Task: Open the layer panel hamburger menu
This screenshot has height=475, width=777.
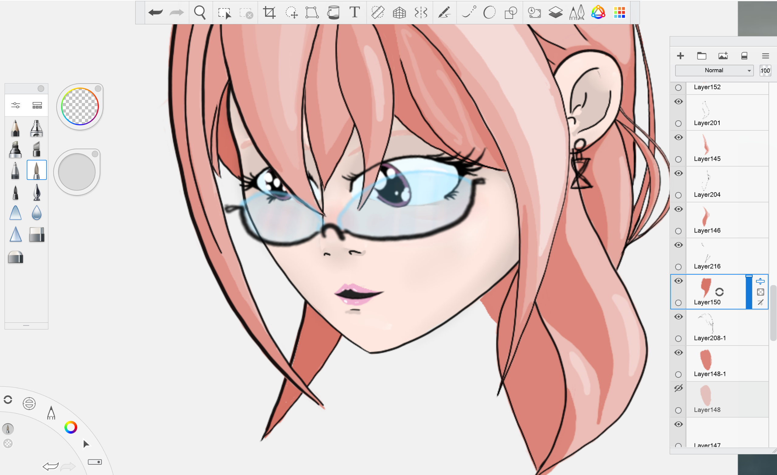Action: 765,56
